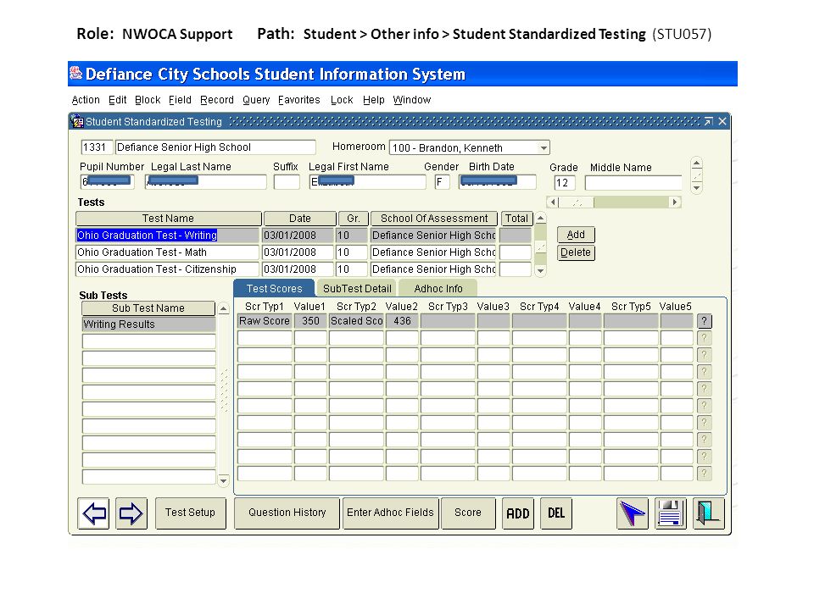Save record with the floppy disk icon

coord(670,513)
